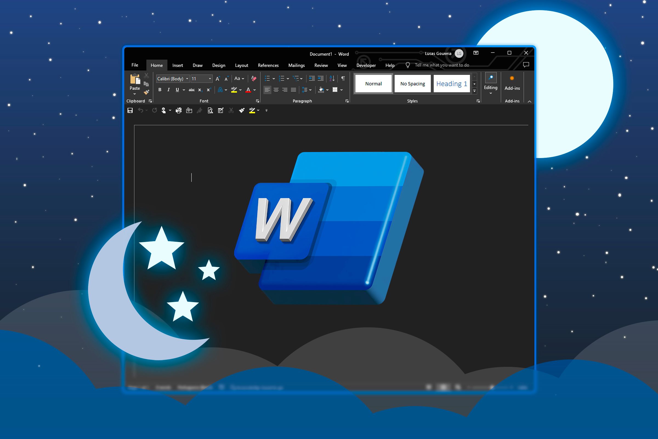Align text right
Viewport: 658px width, 439px height.
tap(285, 90)
